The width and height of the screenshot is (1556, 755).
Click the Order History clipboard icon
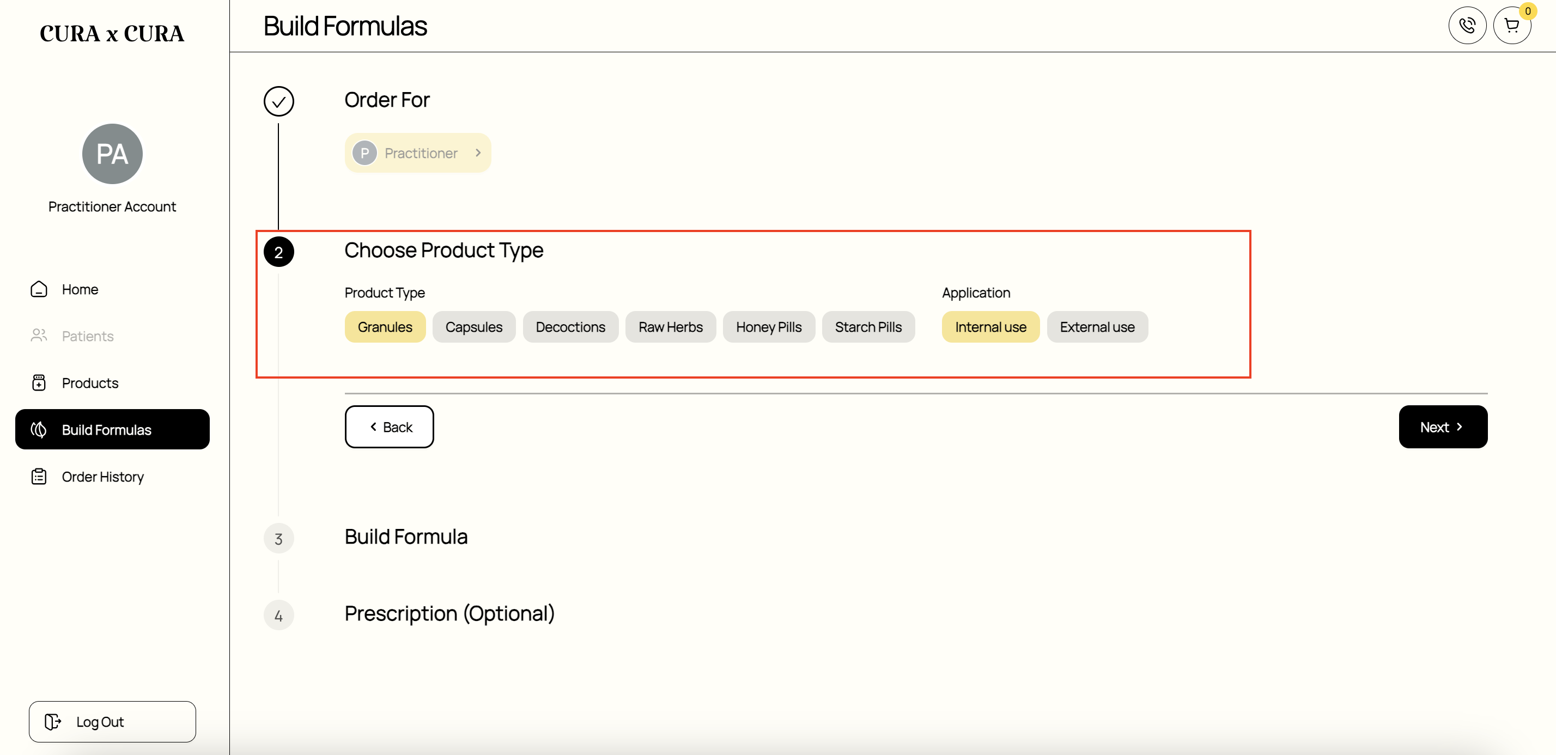[39, 477]
